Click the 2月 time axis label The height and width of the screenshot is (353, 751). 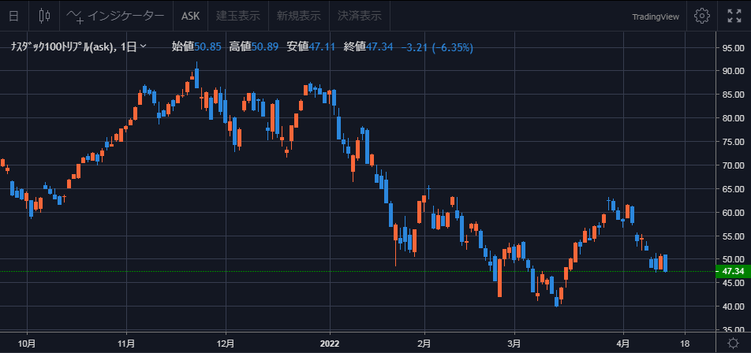tap(424, 343)
